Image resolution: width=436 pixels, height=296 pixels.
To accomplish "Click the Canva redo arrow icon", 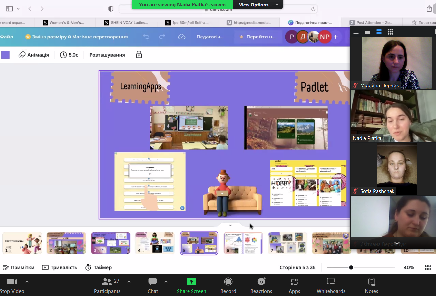I will coord(162,37).
